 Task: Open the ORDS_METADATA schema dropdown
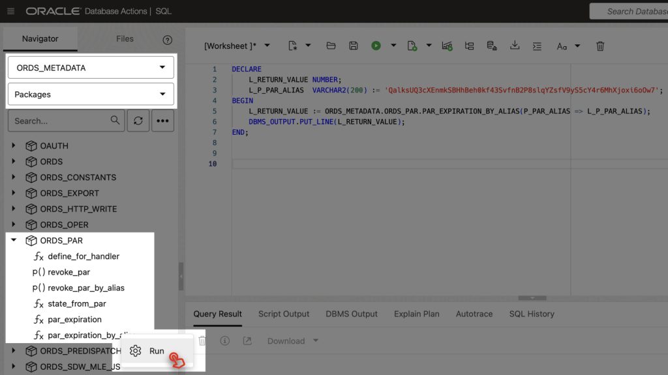click(x=91, y=68)
